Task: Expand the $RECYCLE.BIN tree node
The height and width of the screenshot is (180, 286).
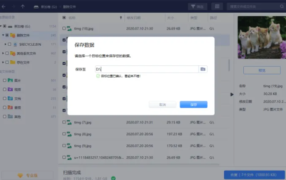Action: point(5,44)
